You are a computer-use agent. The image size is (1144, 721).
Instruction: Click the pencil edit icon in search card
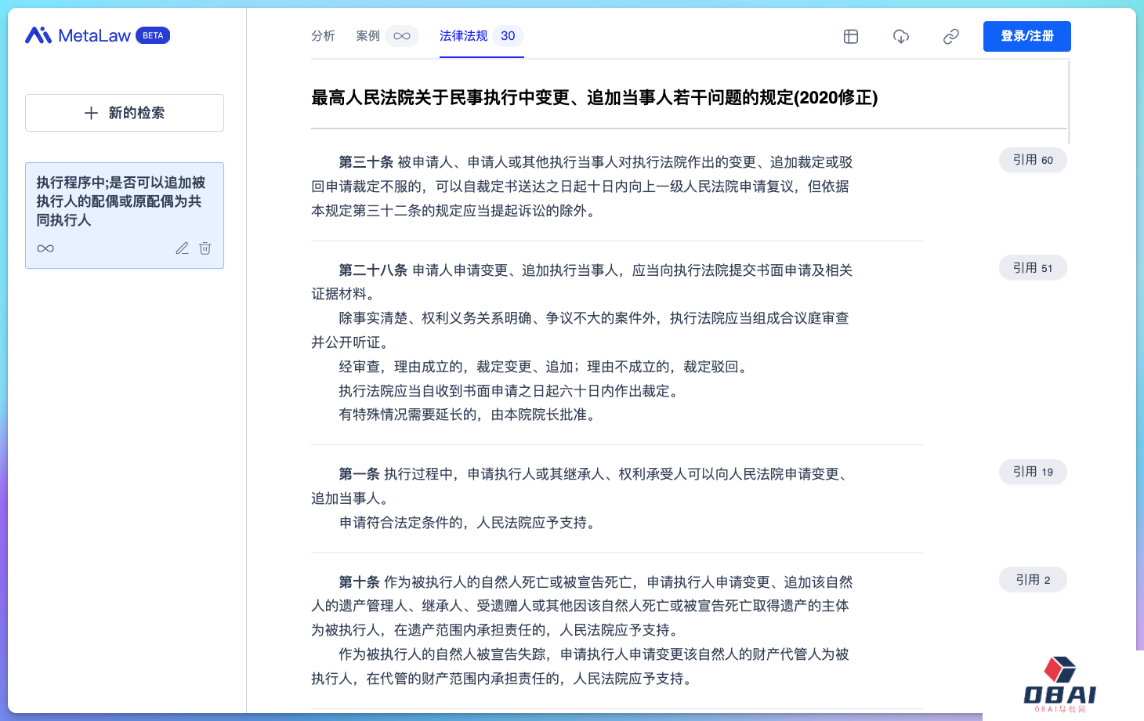(x=182, y=248)
